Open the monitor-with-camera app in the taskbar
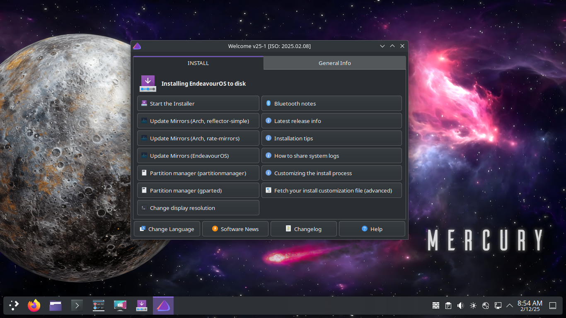This screenshot has width=566, height=318. coord(120,306)
